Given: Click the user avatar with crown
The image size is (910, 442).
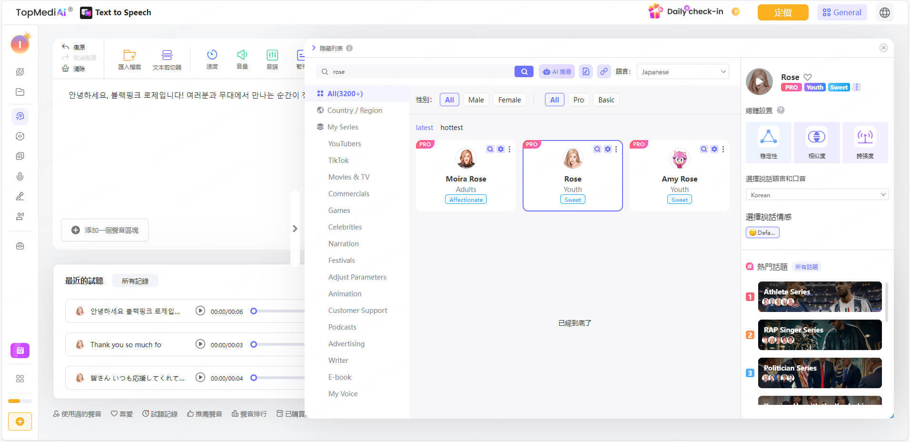Looking at the screenshot, I should [x=20, y=44].
